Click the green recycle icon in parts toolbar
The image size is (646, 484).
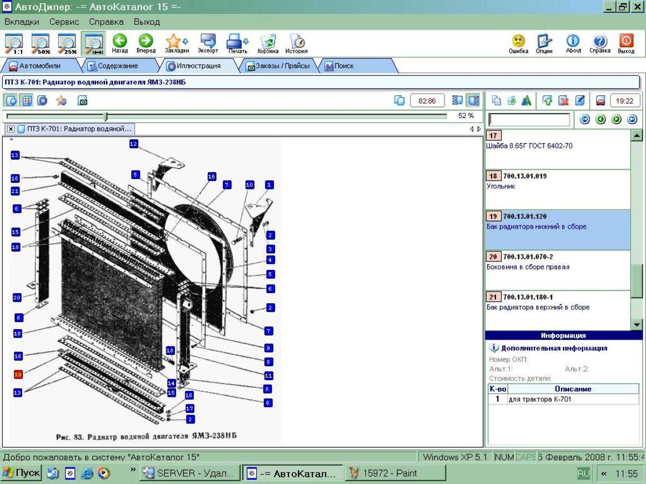[x=511, y=101]
